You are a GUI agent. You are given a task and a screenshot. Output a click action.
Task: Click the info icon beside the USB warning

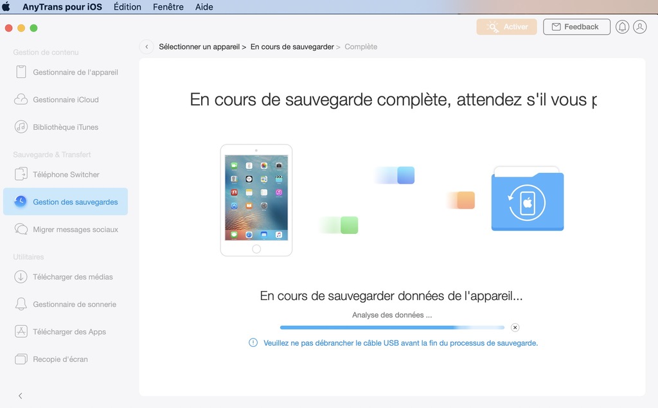[253, 342]
